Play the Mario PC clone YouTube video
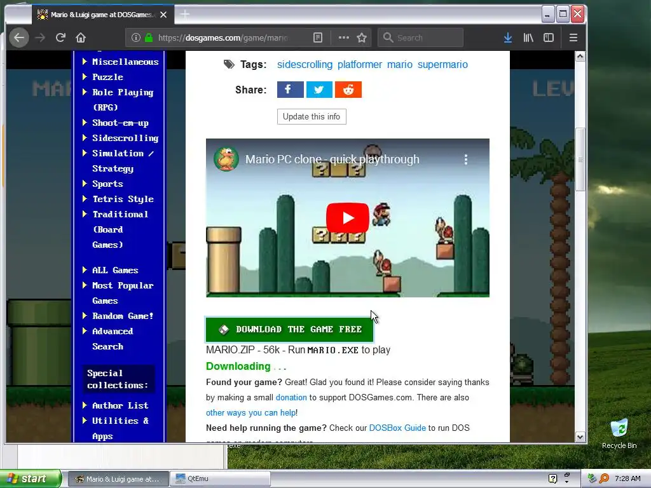 click(x=348, y=218)
